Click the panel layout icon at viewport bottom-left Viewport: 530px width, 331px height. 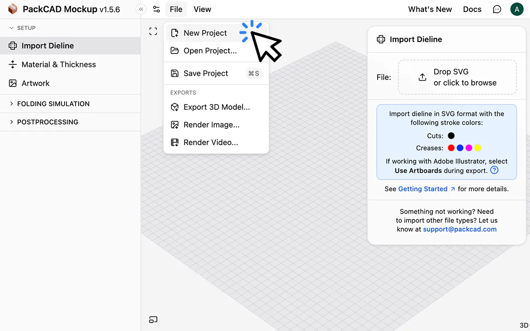[x=153, y=320]
